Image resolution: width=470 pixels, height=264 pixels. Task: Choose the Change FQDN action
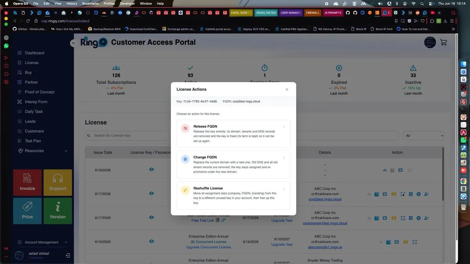click(x=233, y=164)
